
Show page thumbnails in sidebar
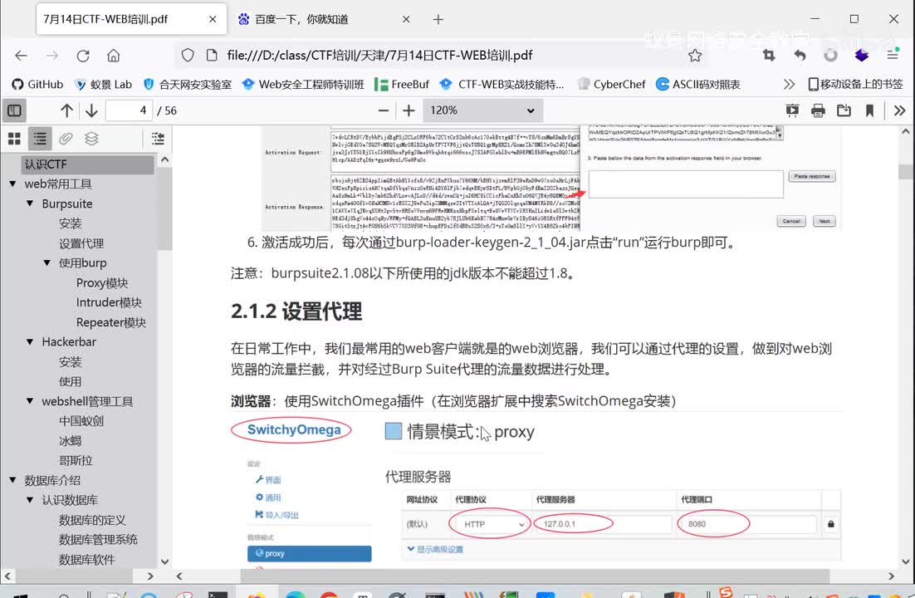15,139
